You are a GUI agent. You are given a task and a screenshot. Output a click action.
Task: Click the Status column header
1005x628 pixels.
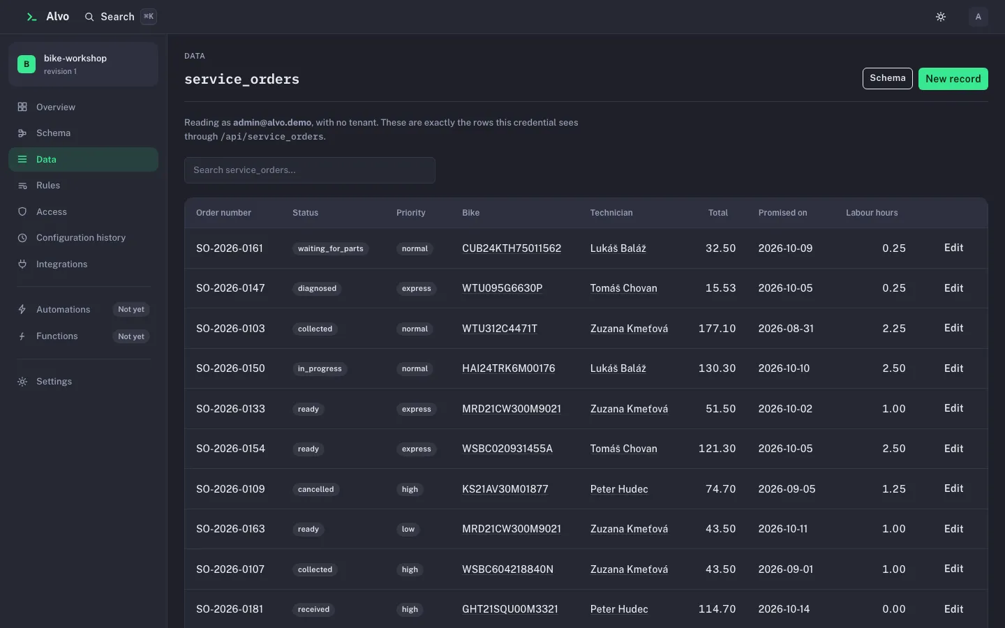[x=305, y=213]
